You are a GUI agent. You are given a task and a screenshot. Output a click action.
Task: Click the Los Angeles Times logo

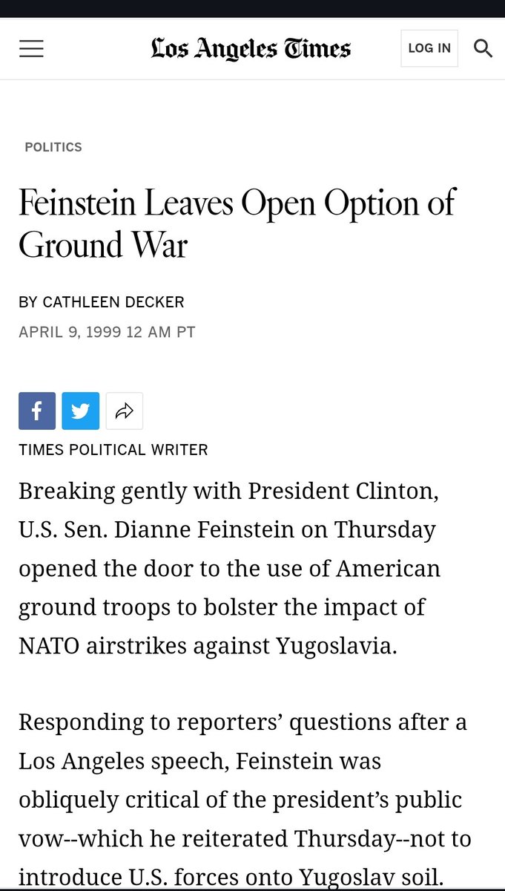click(x=251, y=49)
